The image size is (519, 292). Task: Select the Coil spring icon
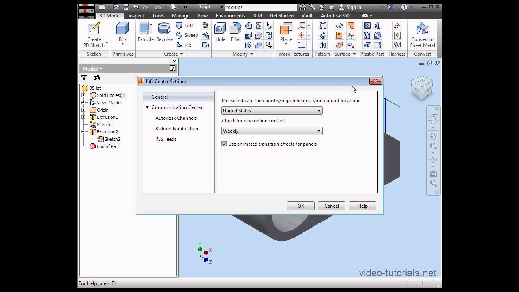click(206, 26)
